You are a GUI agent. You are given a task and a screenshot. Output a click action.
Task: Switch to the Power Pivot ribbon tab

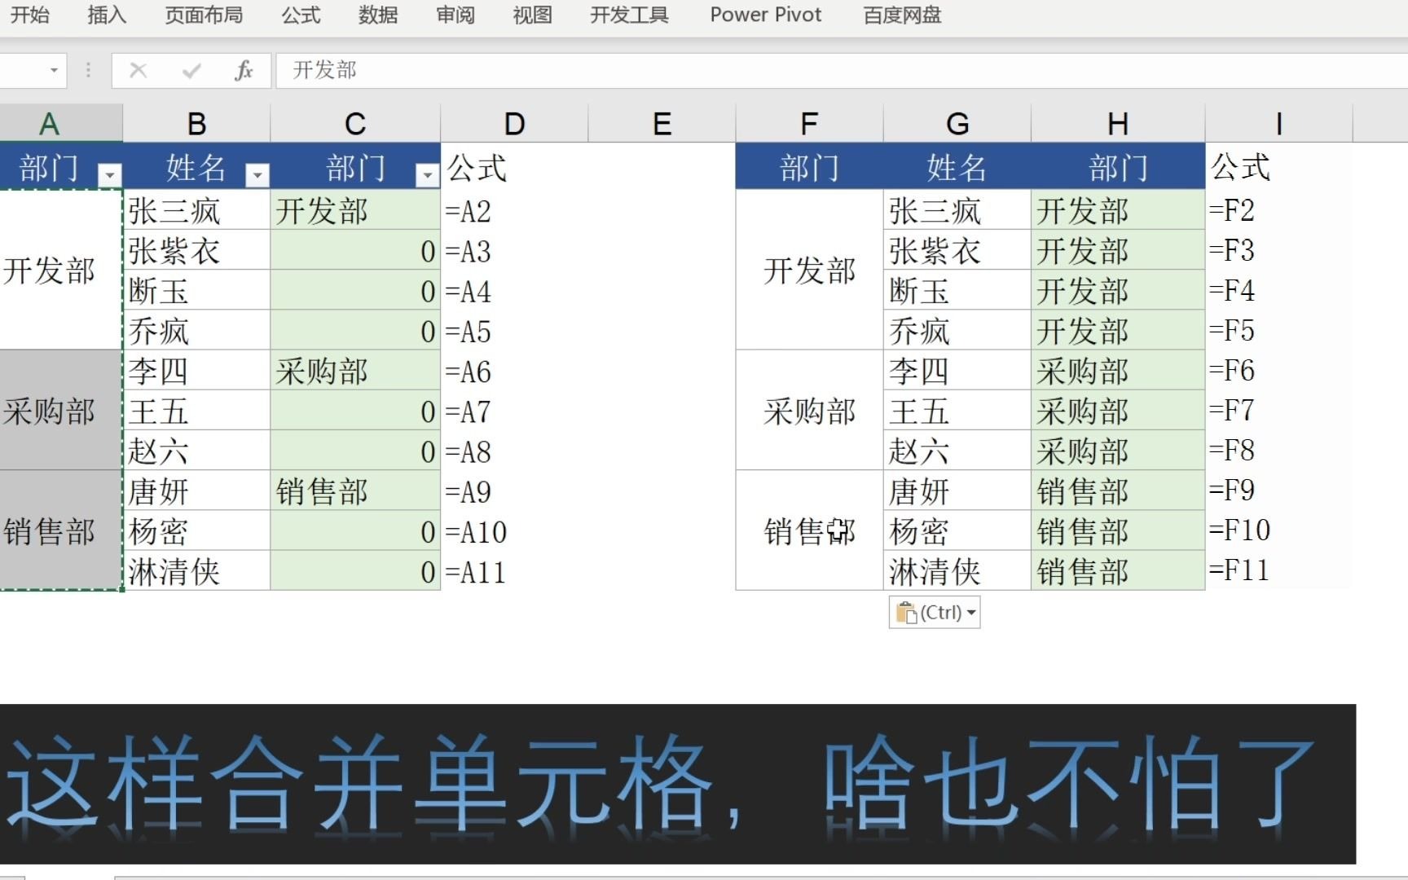pyautogui.click(x=764, y=15)
